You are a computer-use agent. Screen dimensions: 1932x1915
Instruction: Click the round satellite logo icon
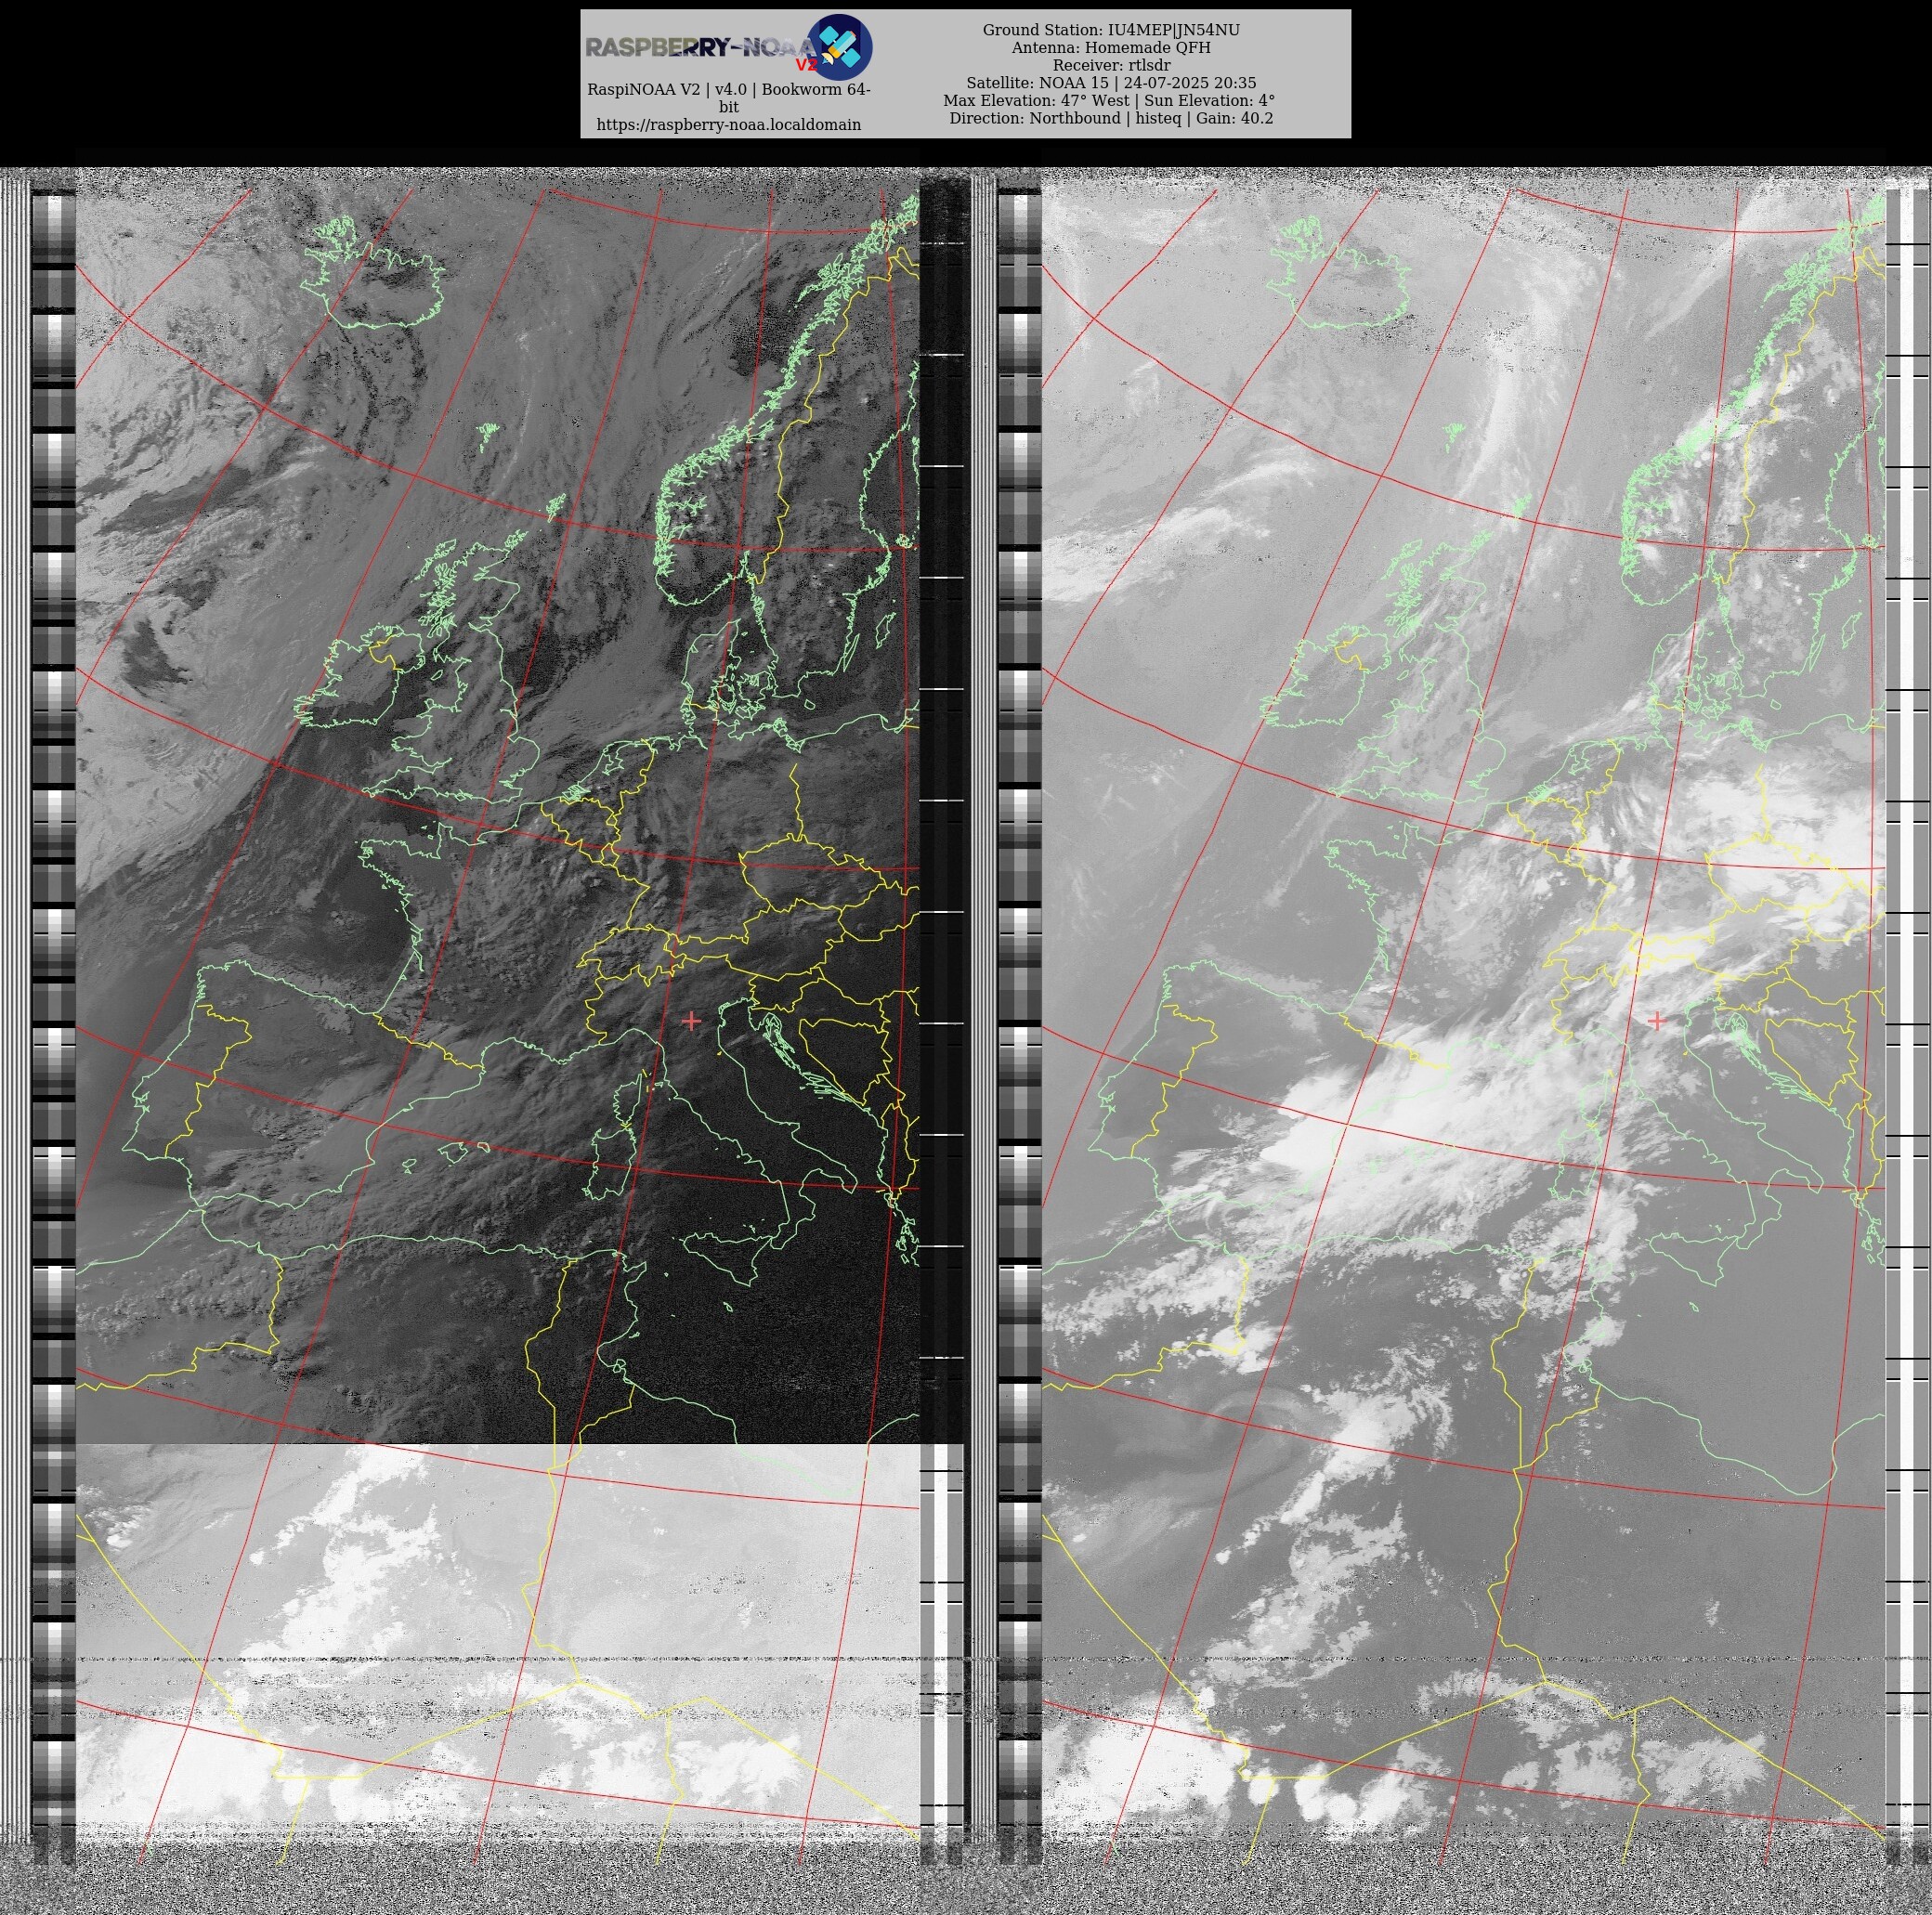pyautogui.click(x=839, y=47)
